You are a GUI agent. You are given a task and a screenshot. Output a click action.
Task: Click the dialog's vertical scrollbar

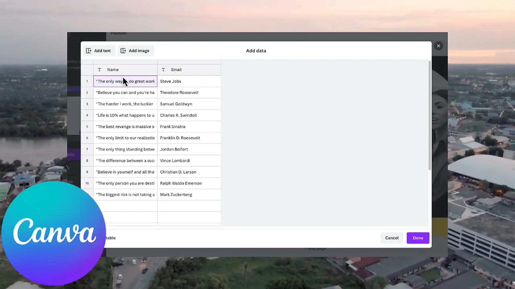(x=430, y=116)
